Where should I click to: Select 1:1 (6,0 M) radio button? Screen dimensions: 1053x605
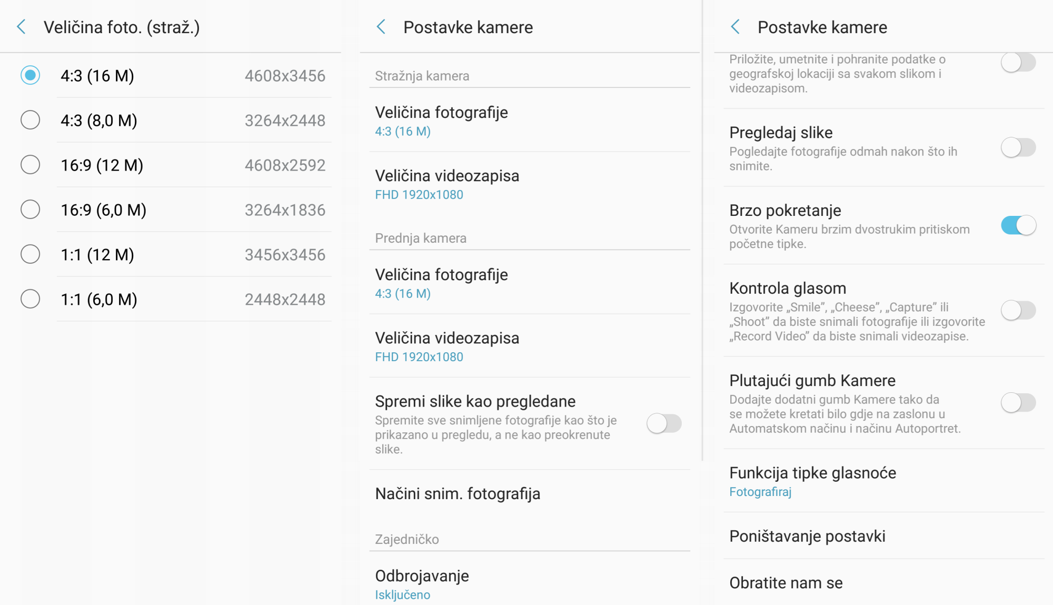30,299
